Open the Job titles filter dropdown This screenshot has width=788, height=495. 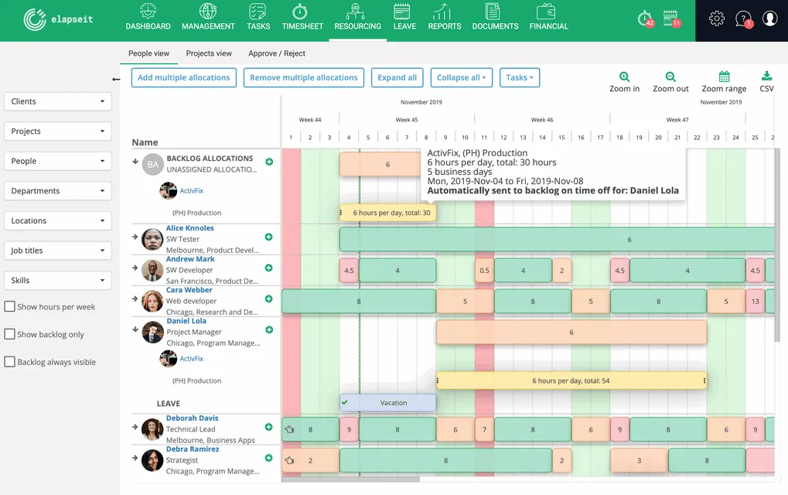pos(58,251)
